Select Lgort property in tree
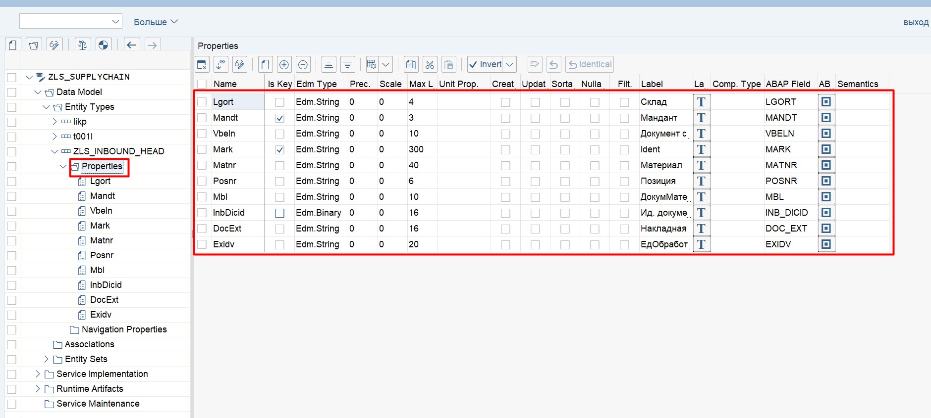Image resolution: width=931 pixels, height=418 pixels. 100,181
